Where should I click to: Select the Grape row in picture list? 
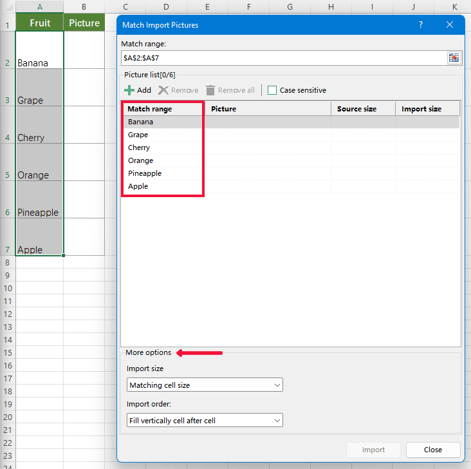[290, 135]
